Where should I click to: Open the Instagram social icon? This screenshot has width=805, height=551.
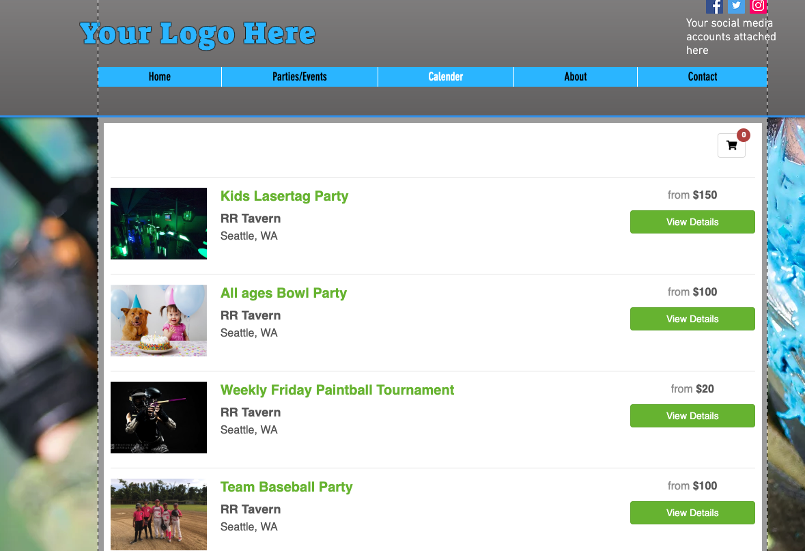[x=758, y=6]
